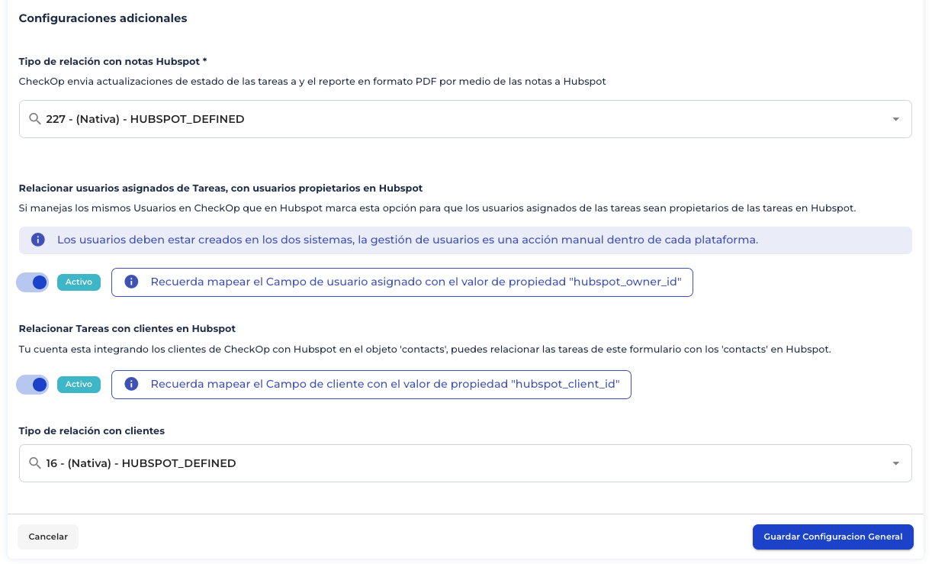Screen dimensions: 932x564
Task: Expand the Tipo de relación con notas Hubspot dropdown
Action: pos(898,119)
